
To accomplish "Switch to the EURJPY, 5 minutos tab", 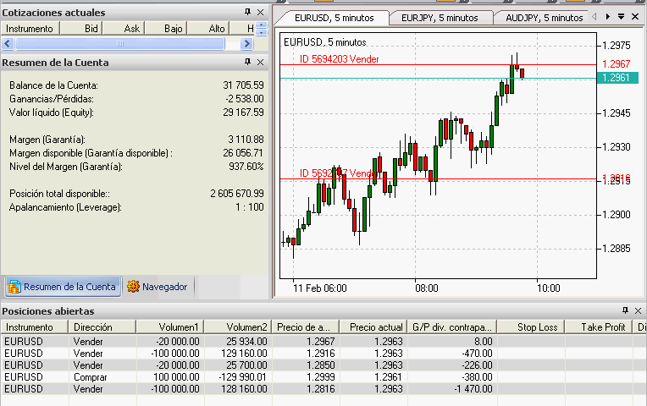I will 440,18.
